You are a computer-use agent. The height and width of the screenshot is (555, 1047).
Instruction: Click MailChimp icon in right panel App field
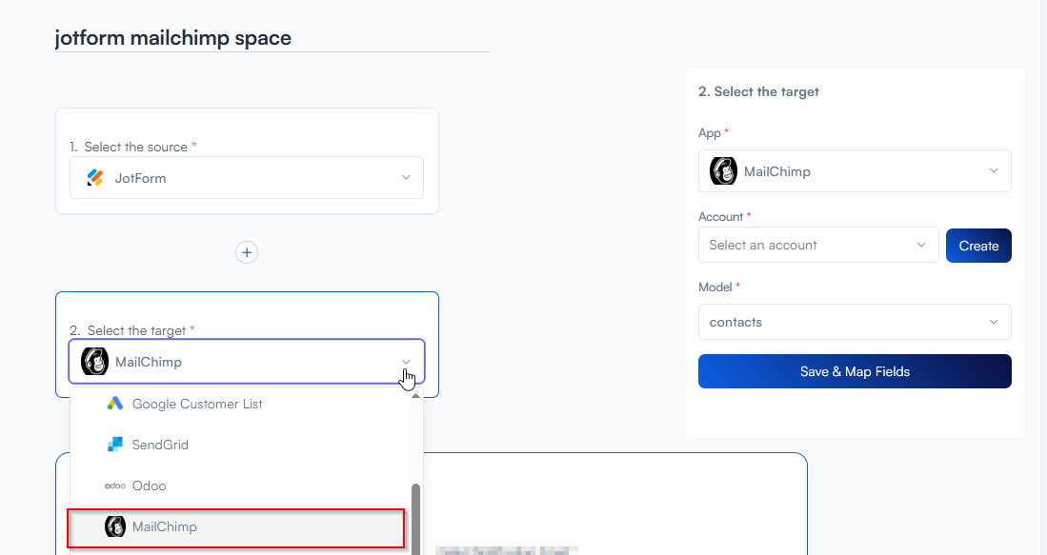click(x=723, y=171)
